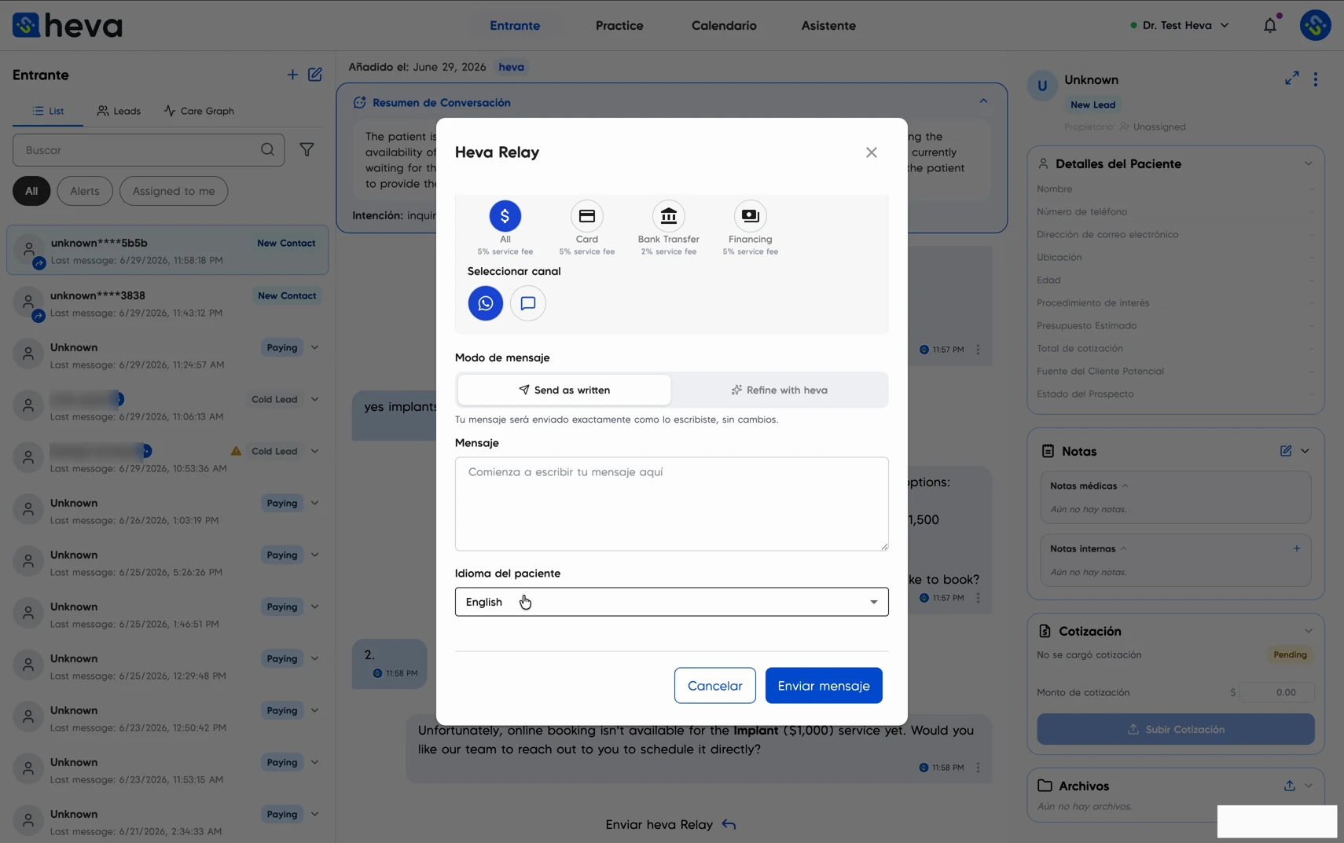
Task: Switch to the Leads view tab
Action: click(119, 111)
